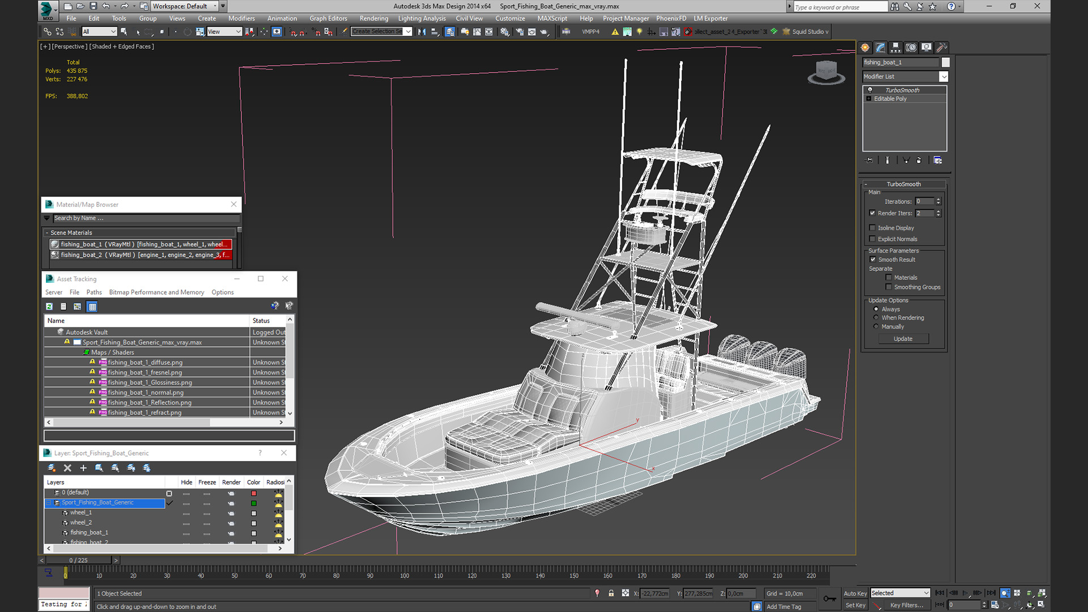This screenshot has height=612, width=1088.
Task: Click green color swatch of Sport_Fishing_Boat_Generic layer
Action: pos(253,503)
